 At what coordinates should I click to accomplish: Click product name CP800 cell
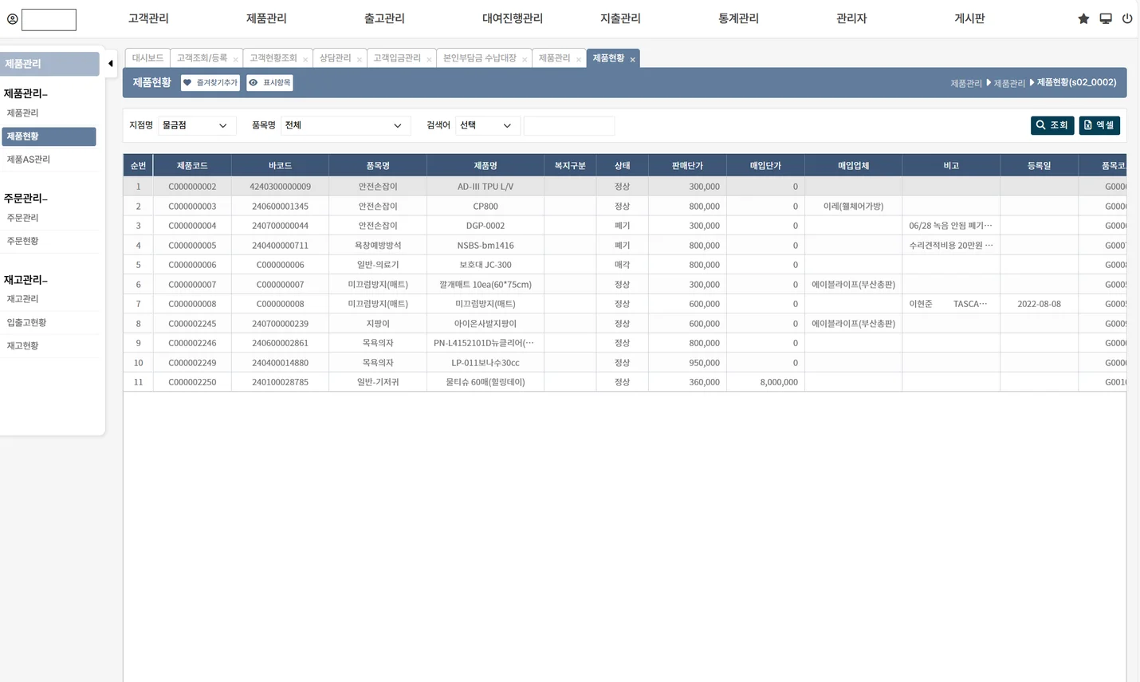click(x=485, y=207)
